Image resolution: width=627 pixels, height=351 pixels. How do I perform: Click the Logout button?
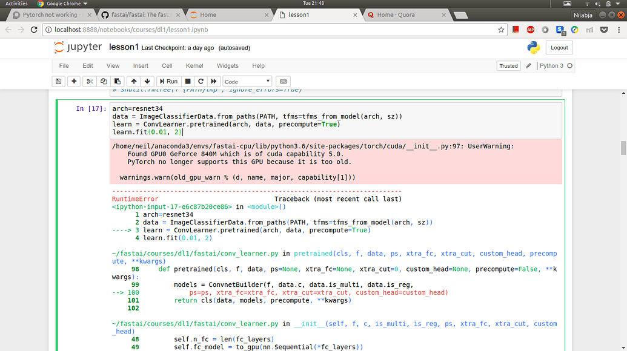(x=559, y=47)
